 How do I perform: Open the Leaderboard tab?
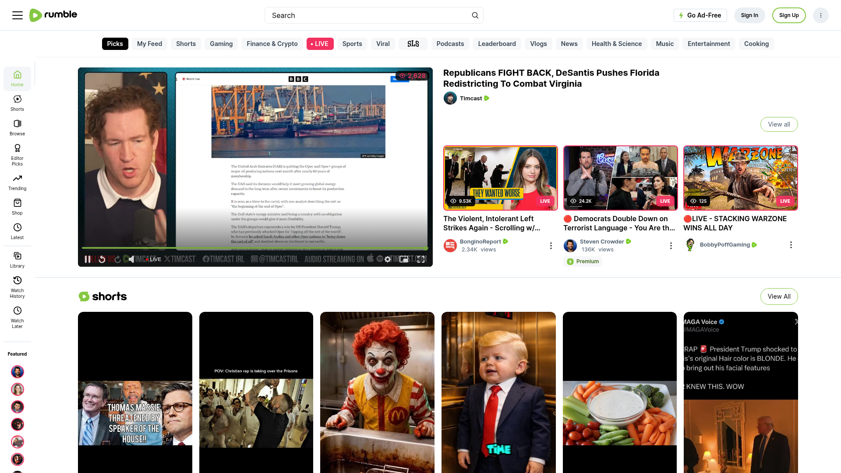tap(497, 44)
